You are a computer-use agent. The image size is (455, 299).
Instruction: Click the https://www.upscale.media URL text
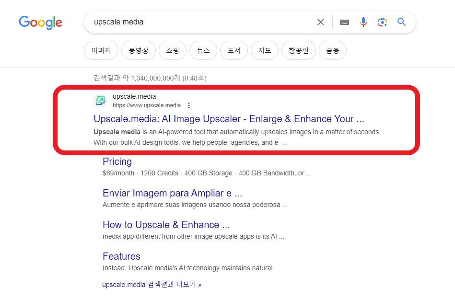pos(147,105)
